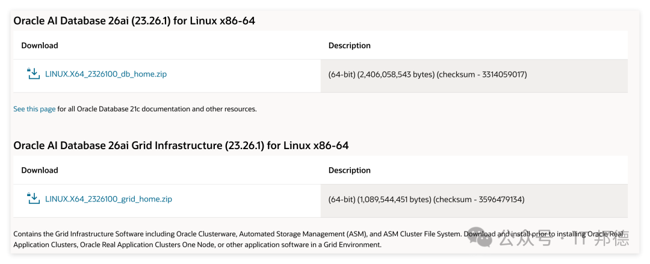650x264 pixels.
Task: Open the LINUX.X64_2326100_db_home.zip download link
Action: [x=106, y=75]
